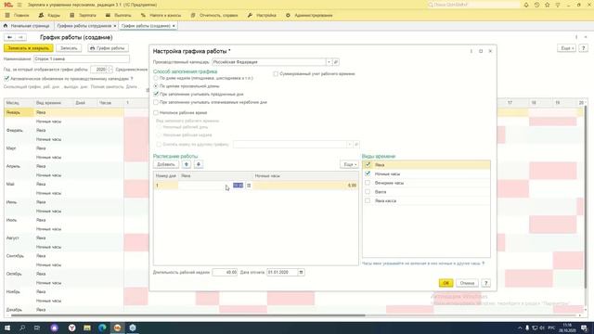
Task: Open the Edge browser taskbar icon
Action: [x=102, y=328]
